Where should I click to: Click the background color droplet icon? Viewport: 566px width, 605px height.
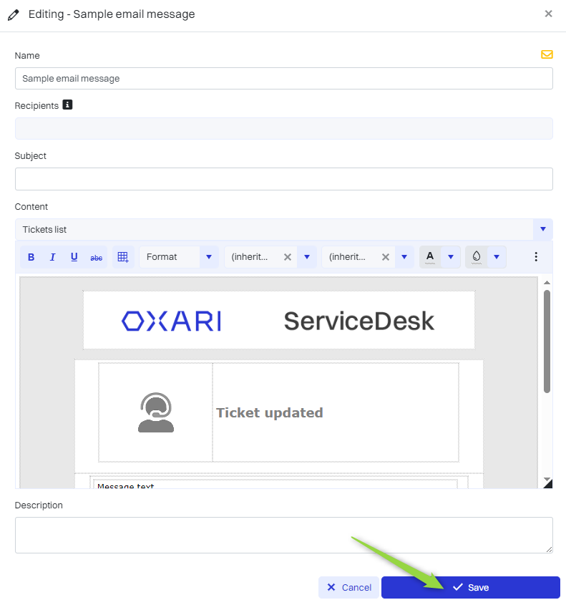tap(477, 256)
